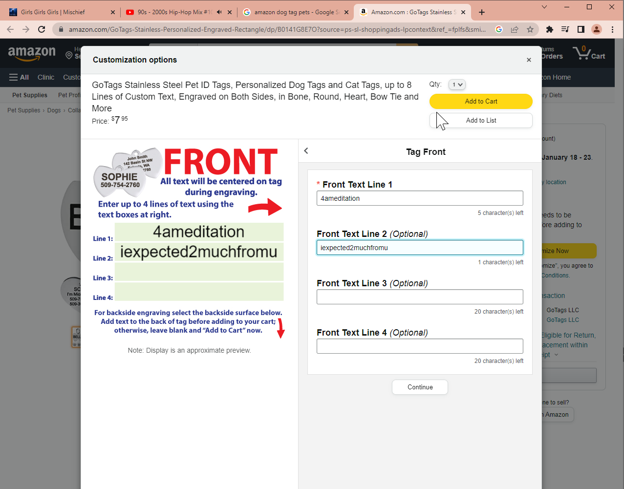Click the share page icon in address bar
Screen dimensions: 624x489
click(515, 29)
